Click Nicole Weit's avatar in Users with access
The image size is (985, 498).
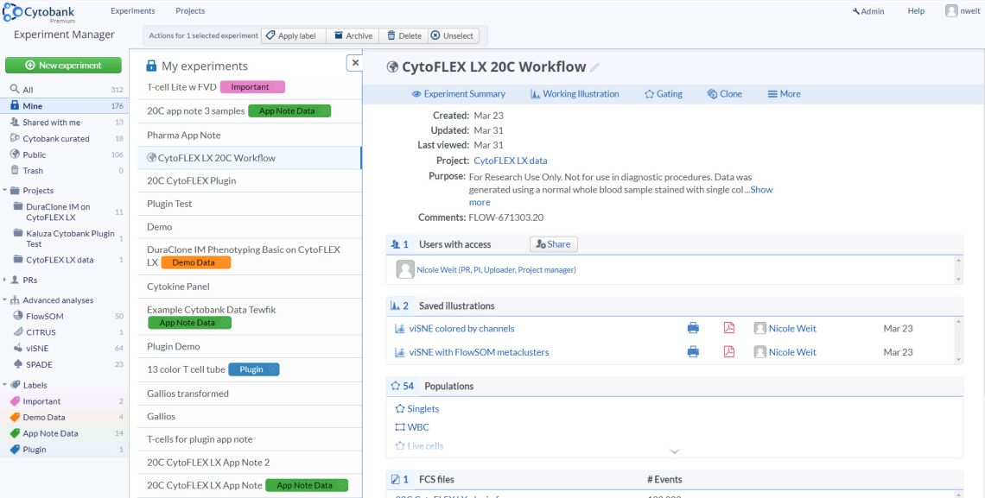tap(405, 269)
